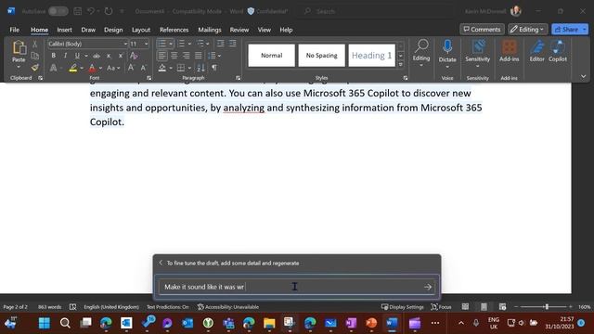Shrink the font size icon
Screen dimensions: 594x334
click(143, 68)
